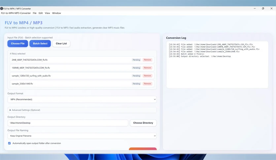
Task: Remove sample_2560x1440.flv from list
Action: coord(147,84)
